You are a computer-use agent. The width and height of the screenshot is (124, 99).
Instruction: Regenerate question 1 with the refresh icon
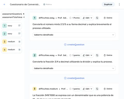click(97, 18)
